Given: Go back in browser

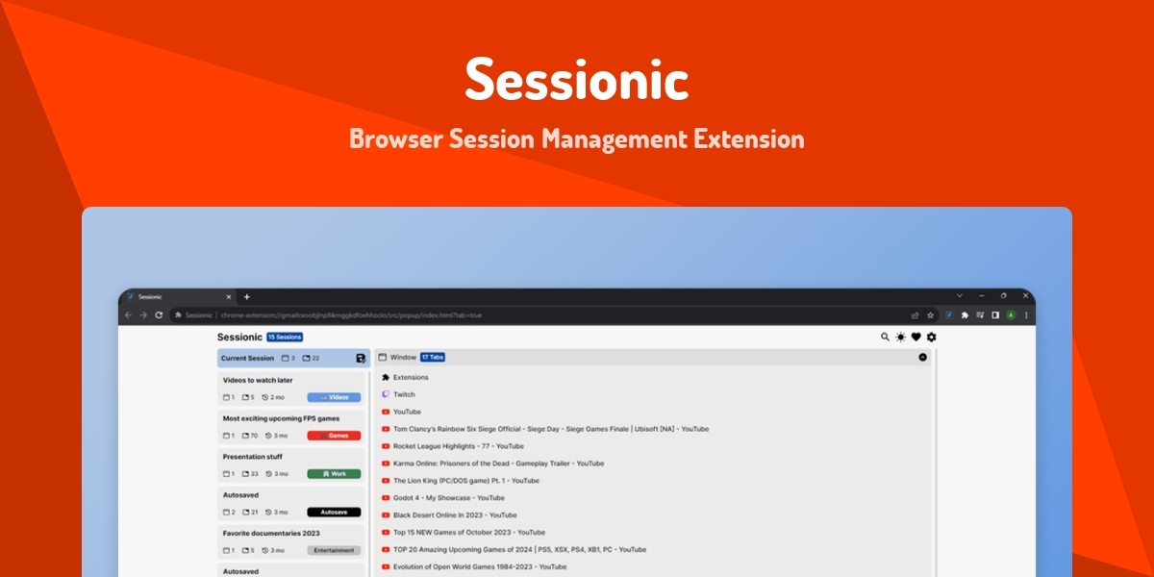Looking at the screenshot, I should click(128, 314).
